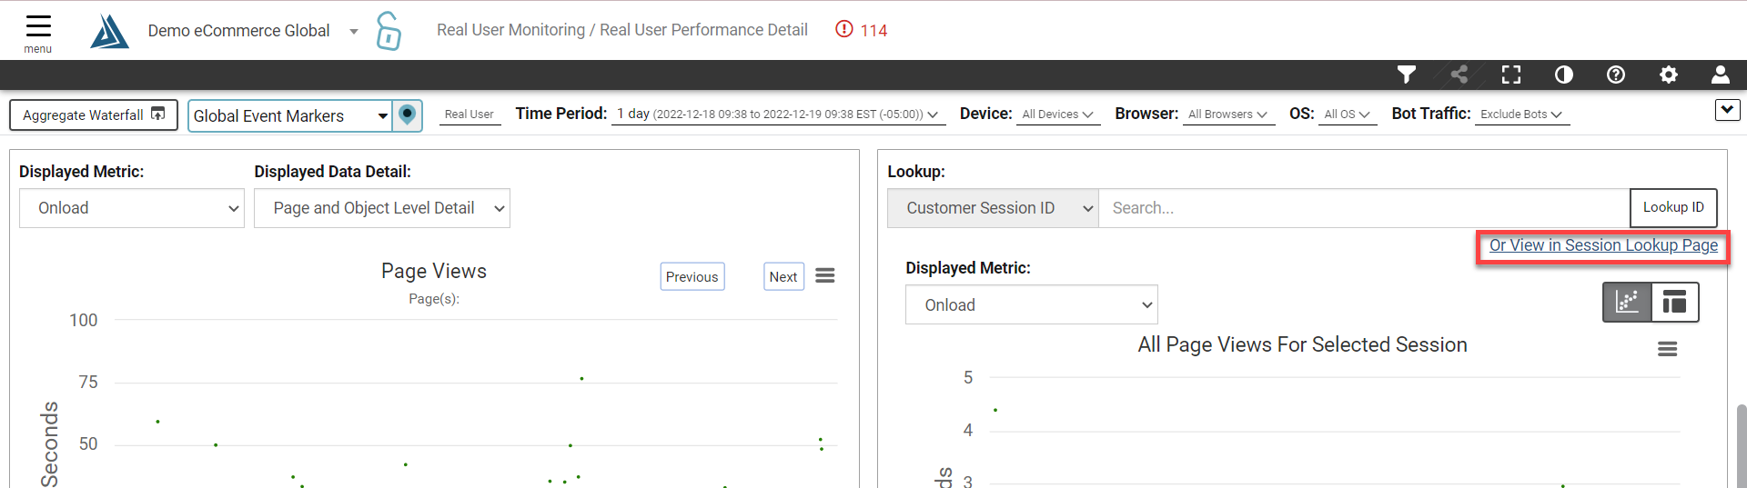The width and height of the screenshot is (1747, 488).
Task: Click the page vertical scrollbar
Action: pyautogui.click(x=1741, y=445)
